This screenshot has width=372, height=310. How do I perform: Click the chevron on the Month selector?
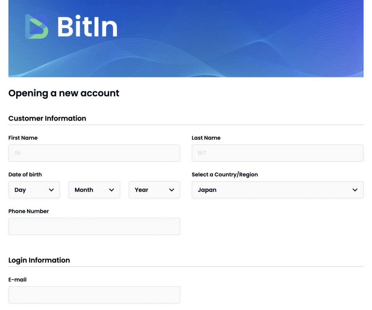coord(112,190)
